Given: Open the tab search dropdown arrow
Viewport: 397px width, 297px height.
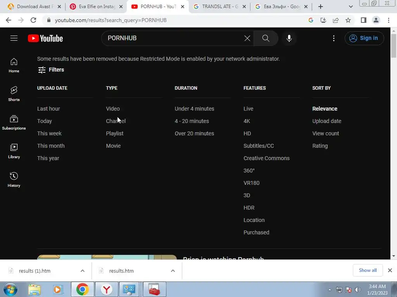Looking at the screenshot, I should tap(350, 7).
